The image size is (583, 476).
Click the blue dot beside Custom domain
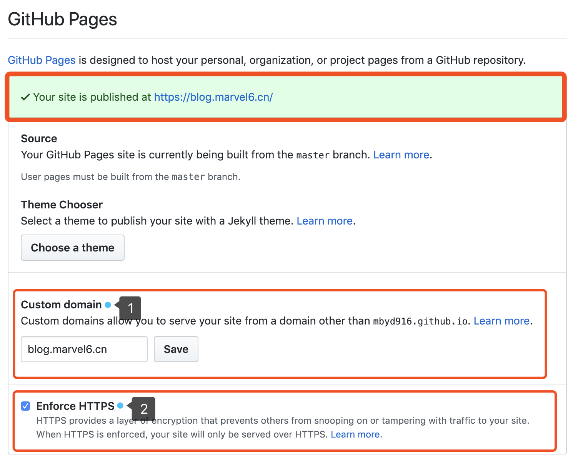point(108,305)
